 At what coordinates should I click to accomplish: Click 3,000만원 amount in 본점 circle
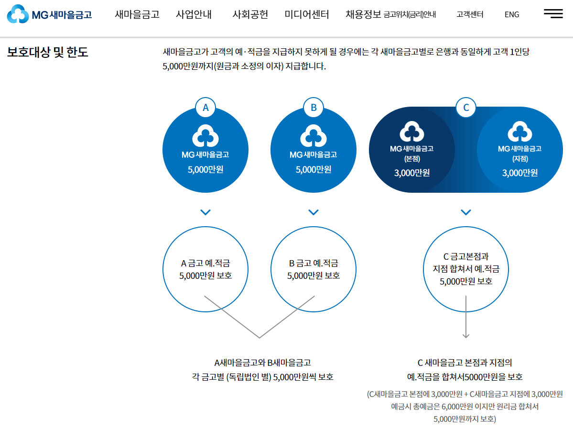coord(412,173)
